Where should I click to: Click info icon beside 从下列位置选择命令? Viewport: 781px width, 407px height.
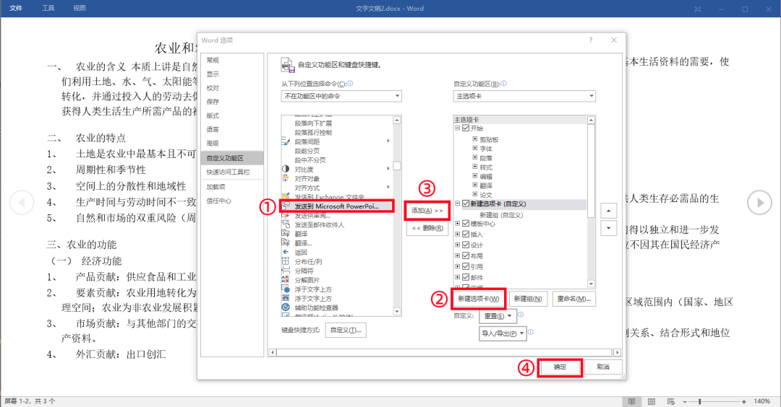tap(350, 84)
